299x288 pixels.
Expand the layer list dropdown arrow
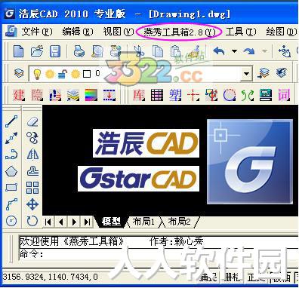(246, 74)
